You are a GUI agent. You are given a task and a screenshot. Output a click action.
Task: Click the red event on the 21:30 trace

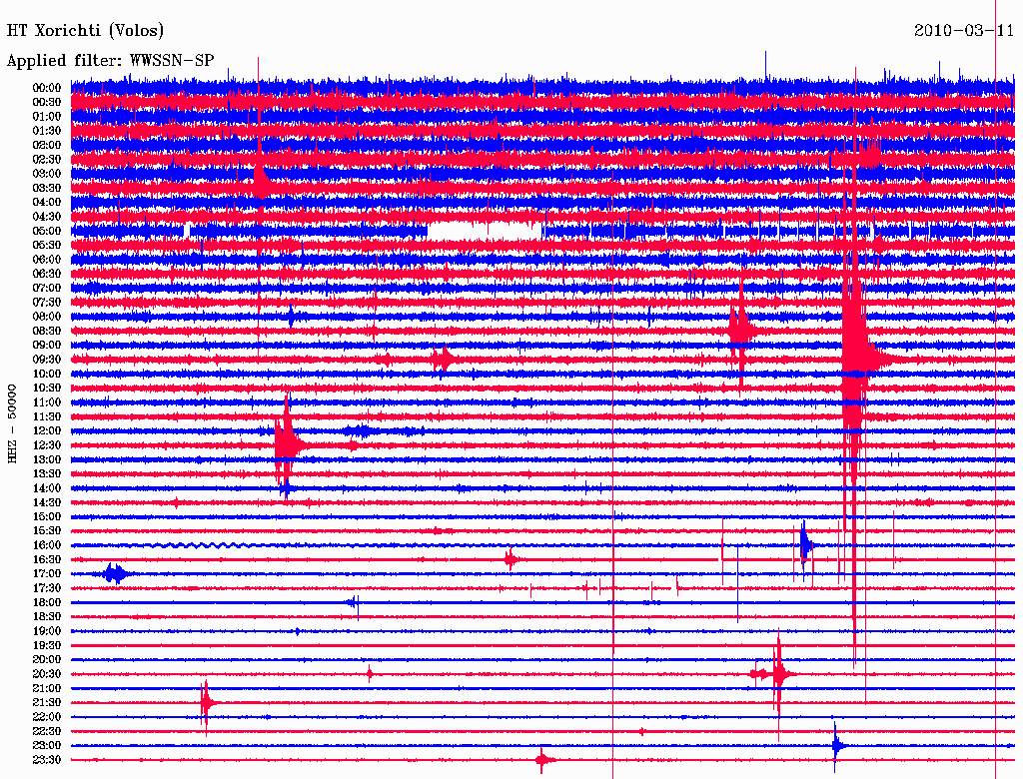click(206, 703)
